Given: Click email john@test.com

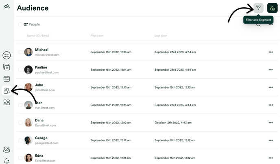Looking at the screenshot, I should 45,90.
